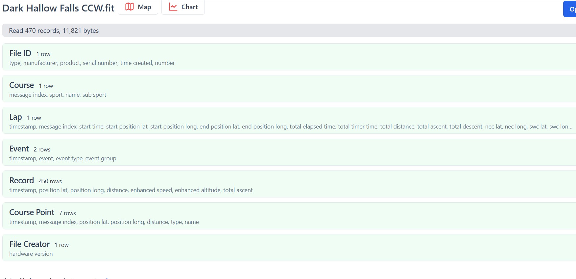Image resolution: width=576 pixels, height=279 pixels.
Task: Click the '7 rows' count label
Action: tap(67, 213)
